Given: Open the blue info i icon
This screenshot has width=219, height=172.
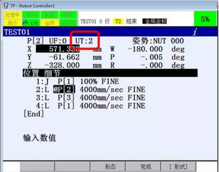Looking at the screenshot, I should pyautogui.click(x=195, y=32).
